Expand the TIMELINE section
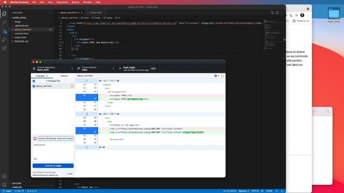Screen dimensions: 344x193 17,187
